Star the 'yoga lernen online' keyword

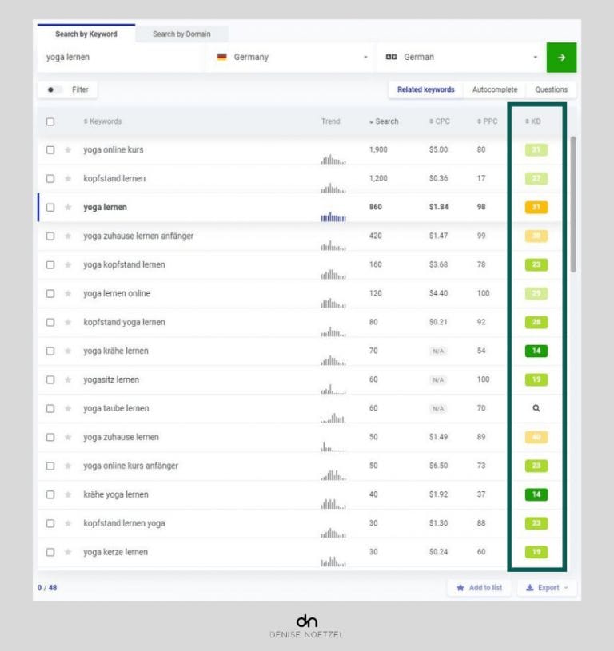pos(68,293)
